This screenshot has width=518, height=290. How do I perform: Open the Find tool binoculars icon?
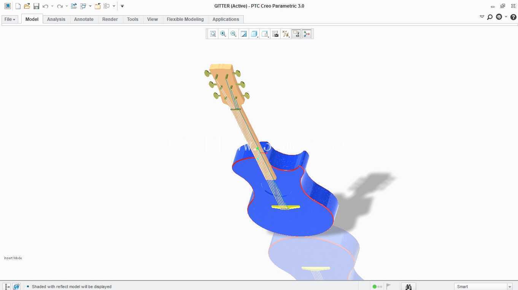pyautogui.click(x=408, y=287)
